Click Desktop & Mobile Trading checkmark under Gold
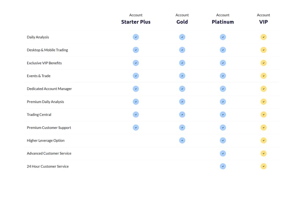 pos(182,50)
